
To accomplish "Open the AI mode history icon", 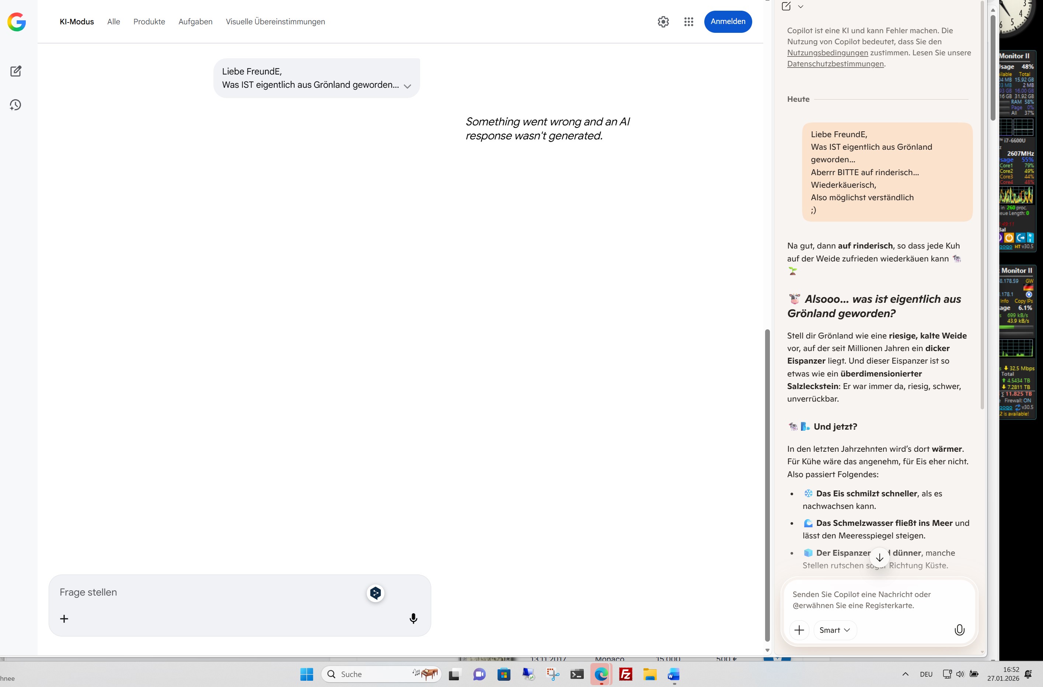I will (16, 105).
